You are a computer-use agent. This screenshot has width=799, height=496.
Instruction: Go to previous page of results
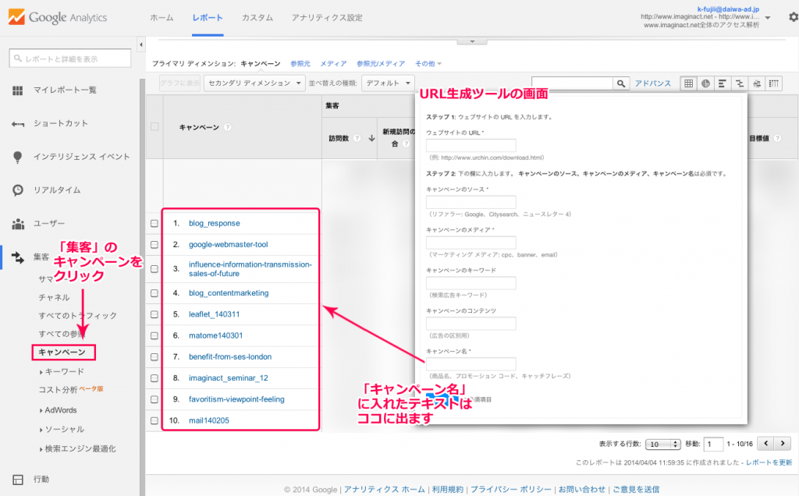[x=765, y=444]
